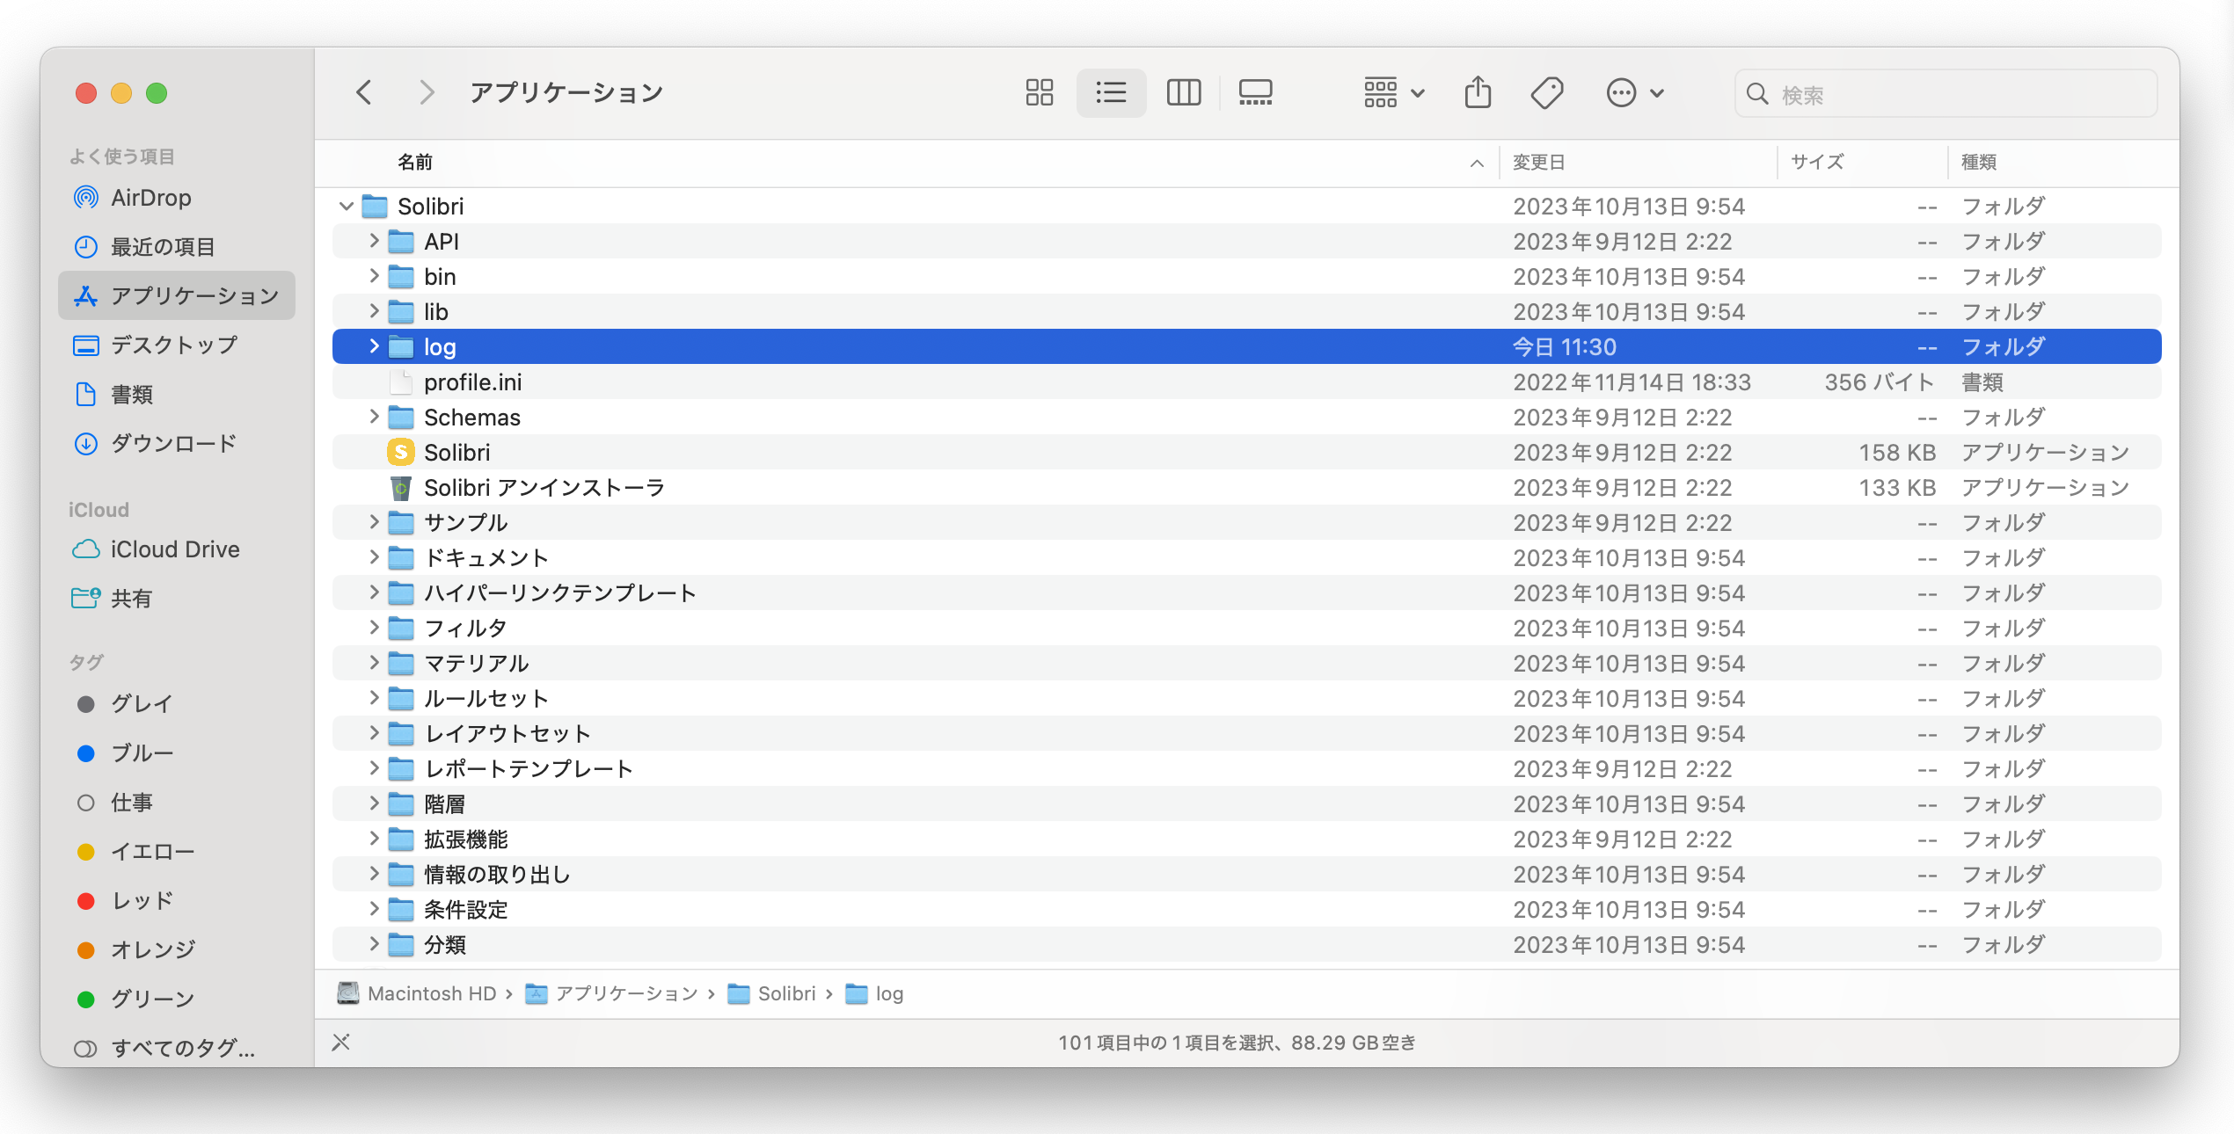The image size is (2234, 1134).
Task: Switch to list view
Action: (1111, 92)
